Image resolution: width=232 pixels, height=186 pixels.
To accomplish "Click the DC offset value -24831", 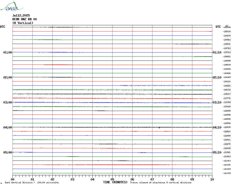I will [x=227, y=44].
